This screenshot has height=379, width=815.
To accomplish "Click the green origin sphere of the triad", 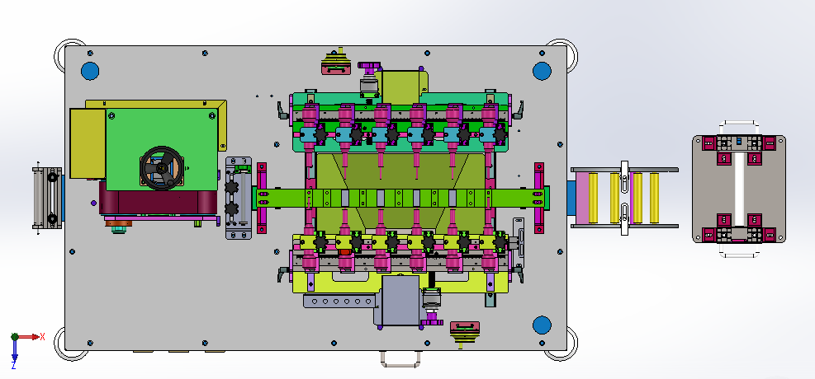I will click(x=15, y=337).
